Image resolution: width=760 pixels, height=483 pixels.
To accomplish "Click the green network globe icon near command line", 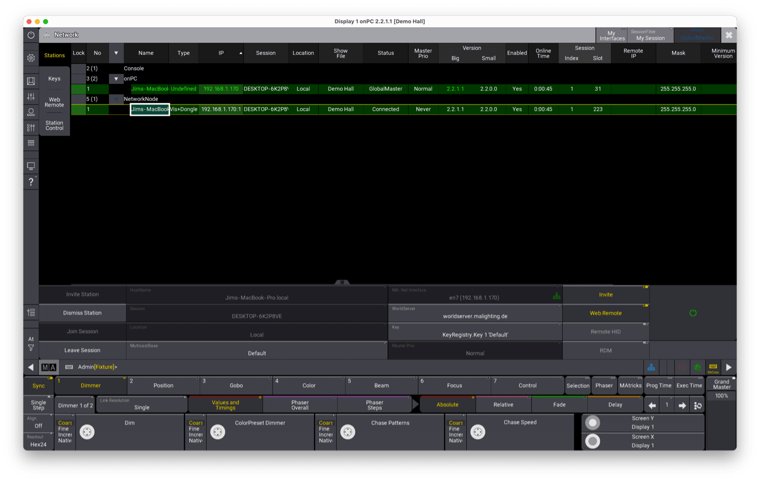I will coord(697,367).
